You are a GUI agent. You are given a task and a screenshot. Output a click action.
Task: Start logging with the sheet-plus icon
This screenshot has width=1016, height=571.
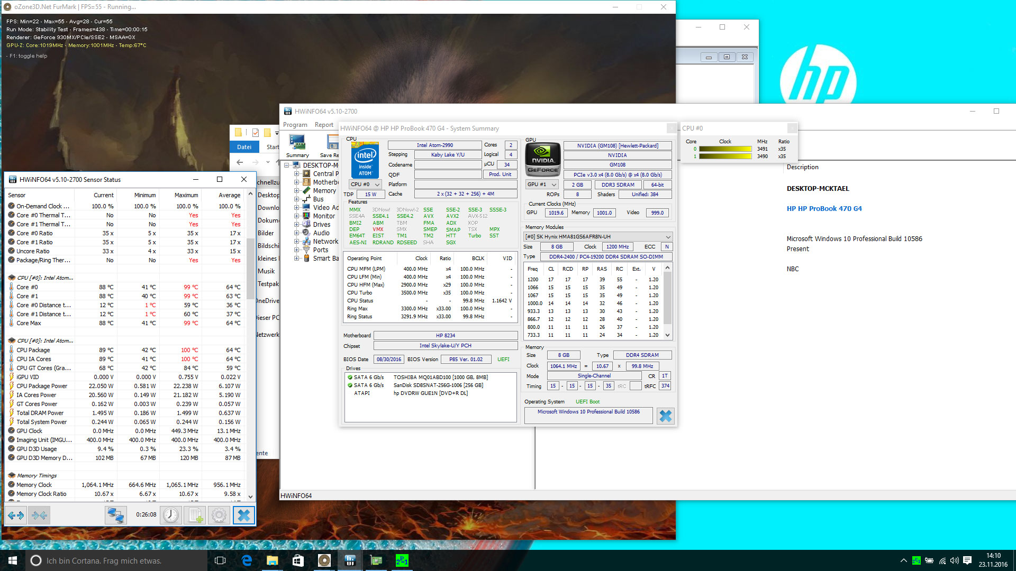[x=195, y=515]
